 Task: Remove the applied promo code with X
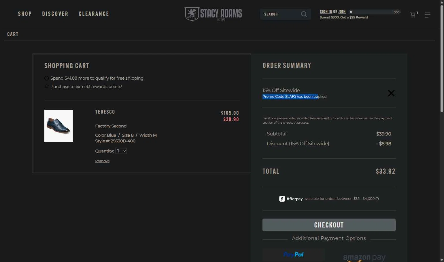(x=391, y=93)
